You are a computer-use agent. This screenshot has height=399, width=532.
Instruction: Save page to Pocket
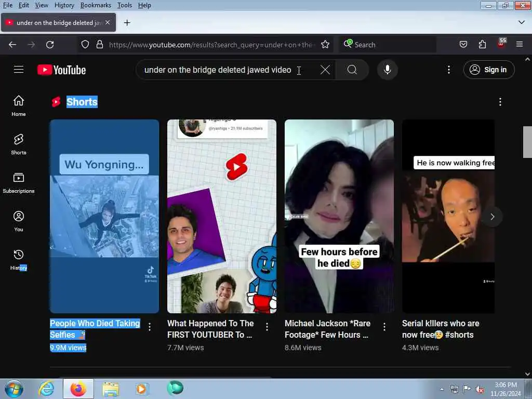[463, 45]
